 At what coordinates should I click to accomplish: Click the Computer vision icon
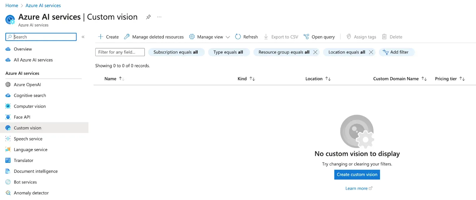8,106
